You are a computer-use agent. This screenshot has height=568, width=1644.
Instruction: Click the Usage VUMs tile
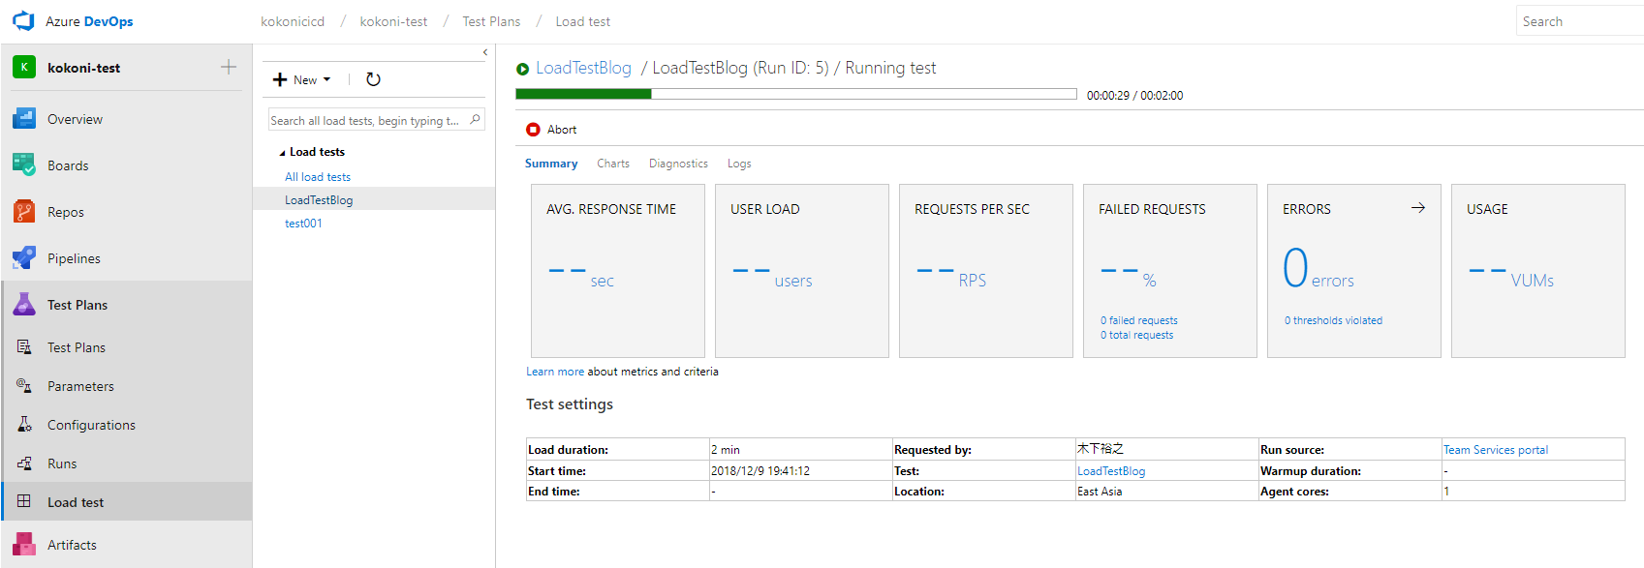point(1538,271)
